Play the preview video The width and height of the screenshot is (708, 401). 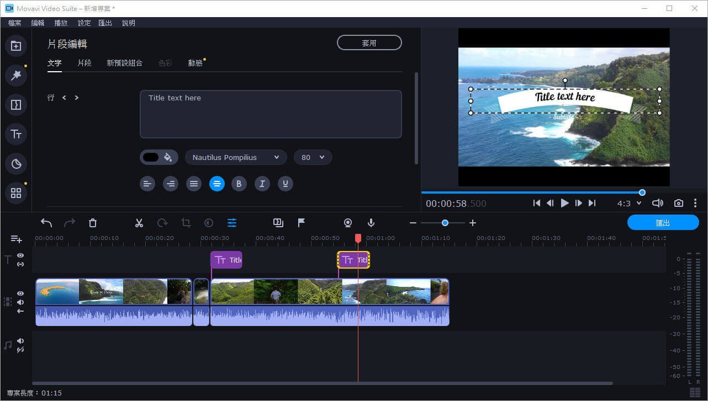(564, 203)
